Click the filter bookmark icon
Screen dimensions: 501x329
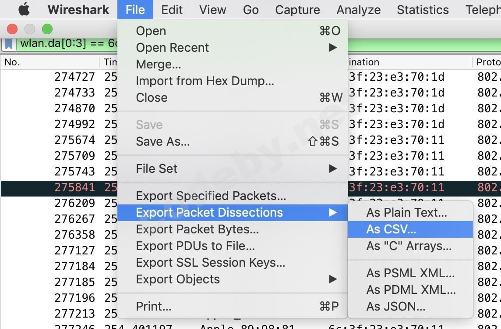click(x=9, y=43)
